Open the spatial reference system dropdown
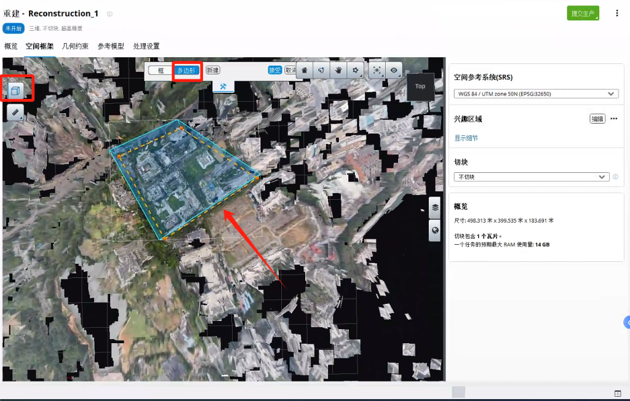The height and width of the screenshot is (401, 630). tap(535, 94)
